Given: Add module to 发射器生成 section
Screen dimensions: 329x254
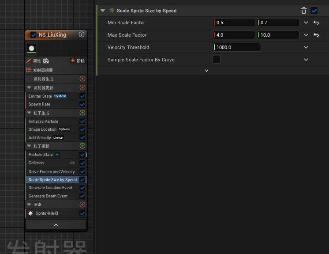Looking at the screenshot, I should [x=82, y=79].
